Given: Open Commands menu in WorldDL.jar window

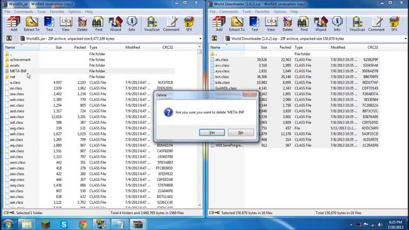Looking at the screenshot, I should coord(24,11).
